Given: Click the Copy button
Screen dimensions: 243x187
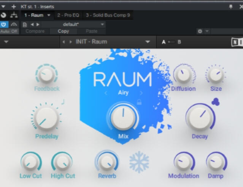Looking at the screenshot, I should point(63,31).
